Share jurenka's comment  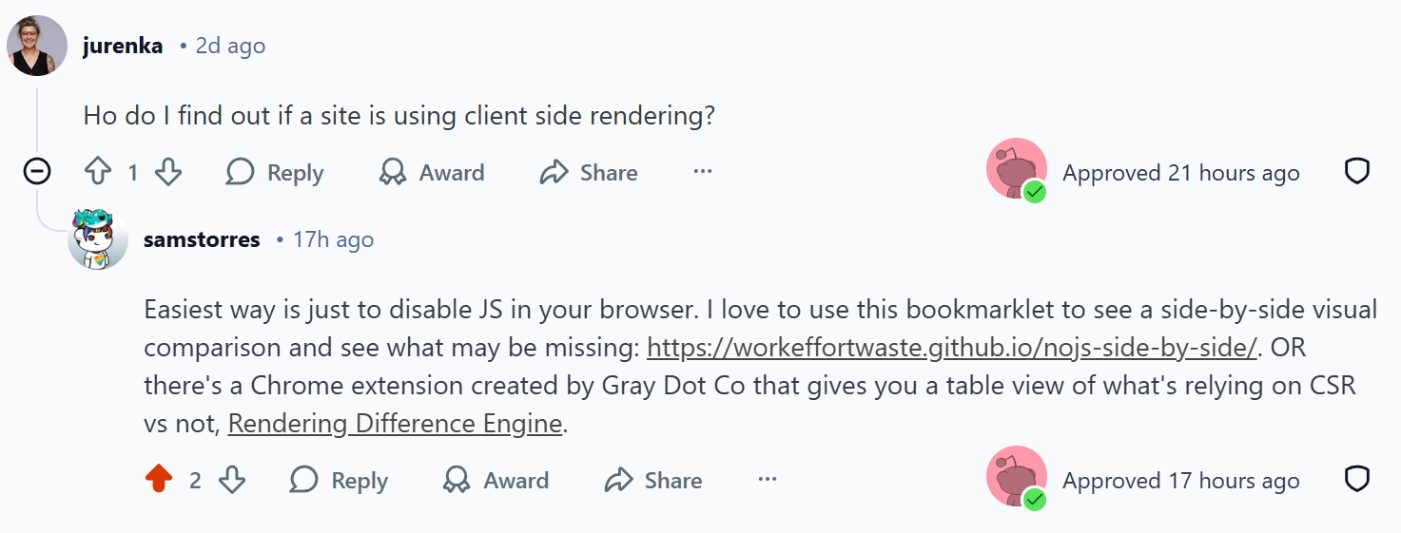(x=589, y=172)
